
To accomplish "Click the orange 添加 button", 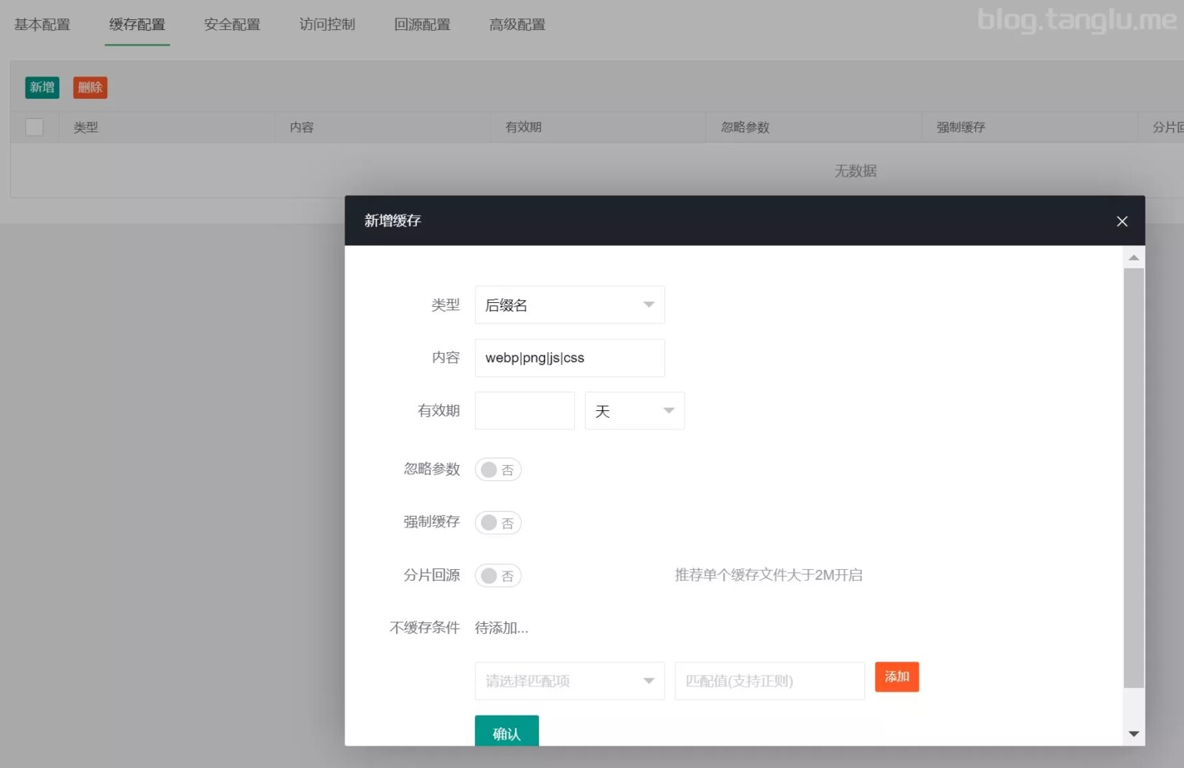I will [896, 676].
